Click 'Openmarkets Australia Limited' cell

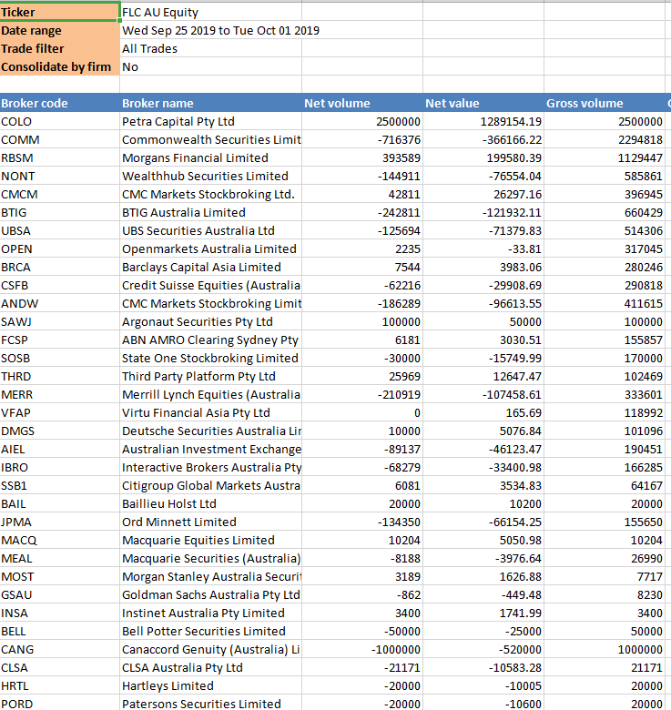tap(211, 248)
